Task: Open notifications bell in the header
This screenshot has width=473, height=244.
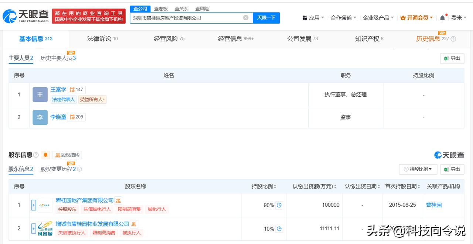Action: 443,18
